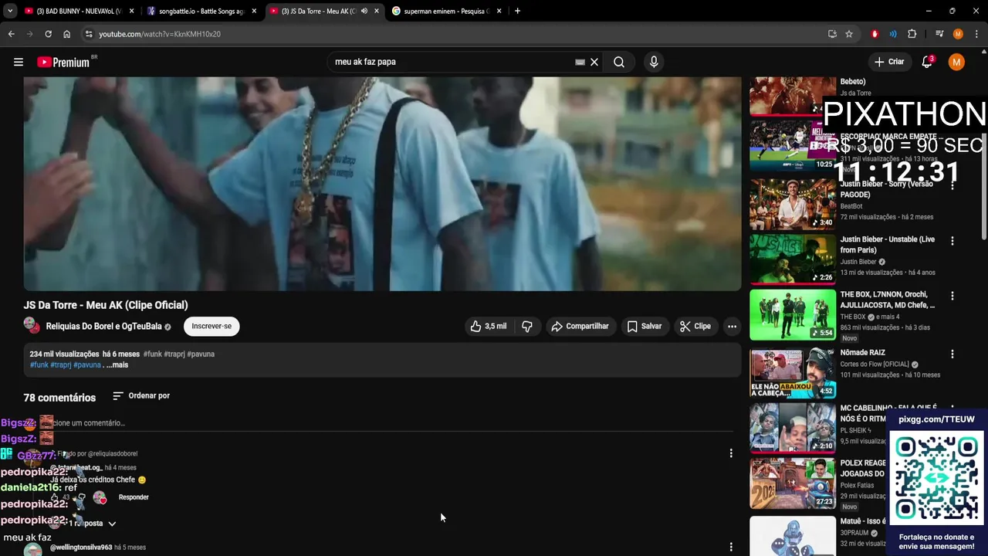Open a new browser tab
This screenshot has height=556, width=988.
click(x=517, y=11)
